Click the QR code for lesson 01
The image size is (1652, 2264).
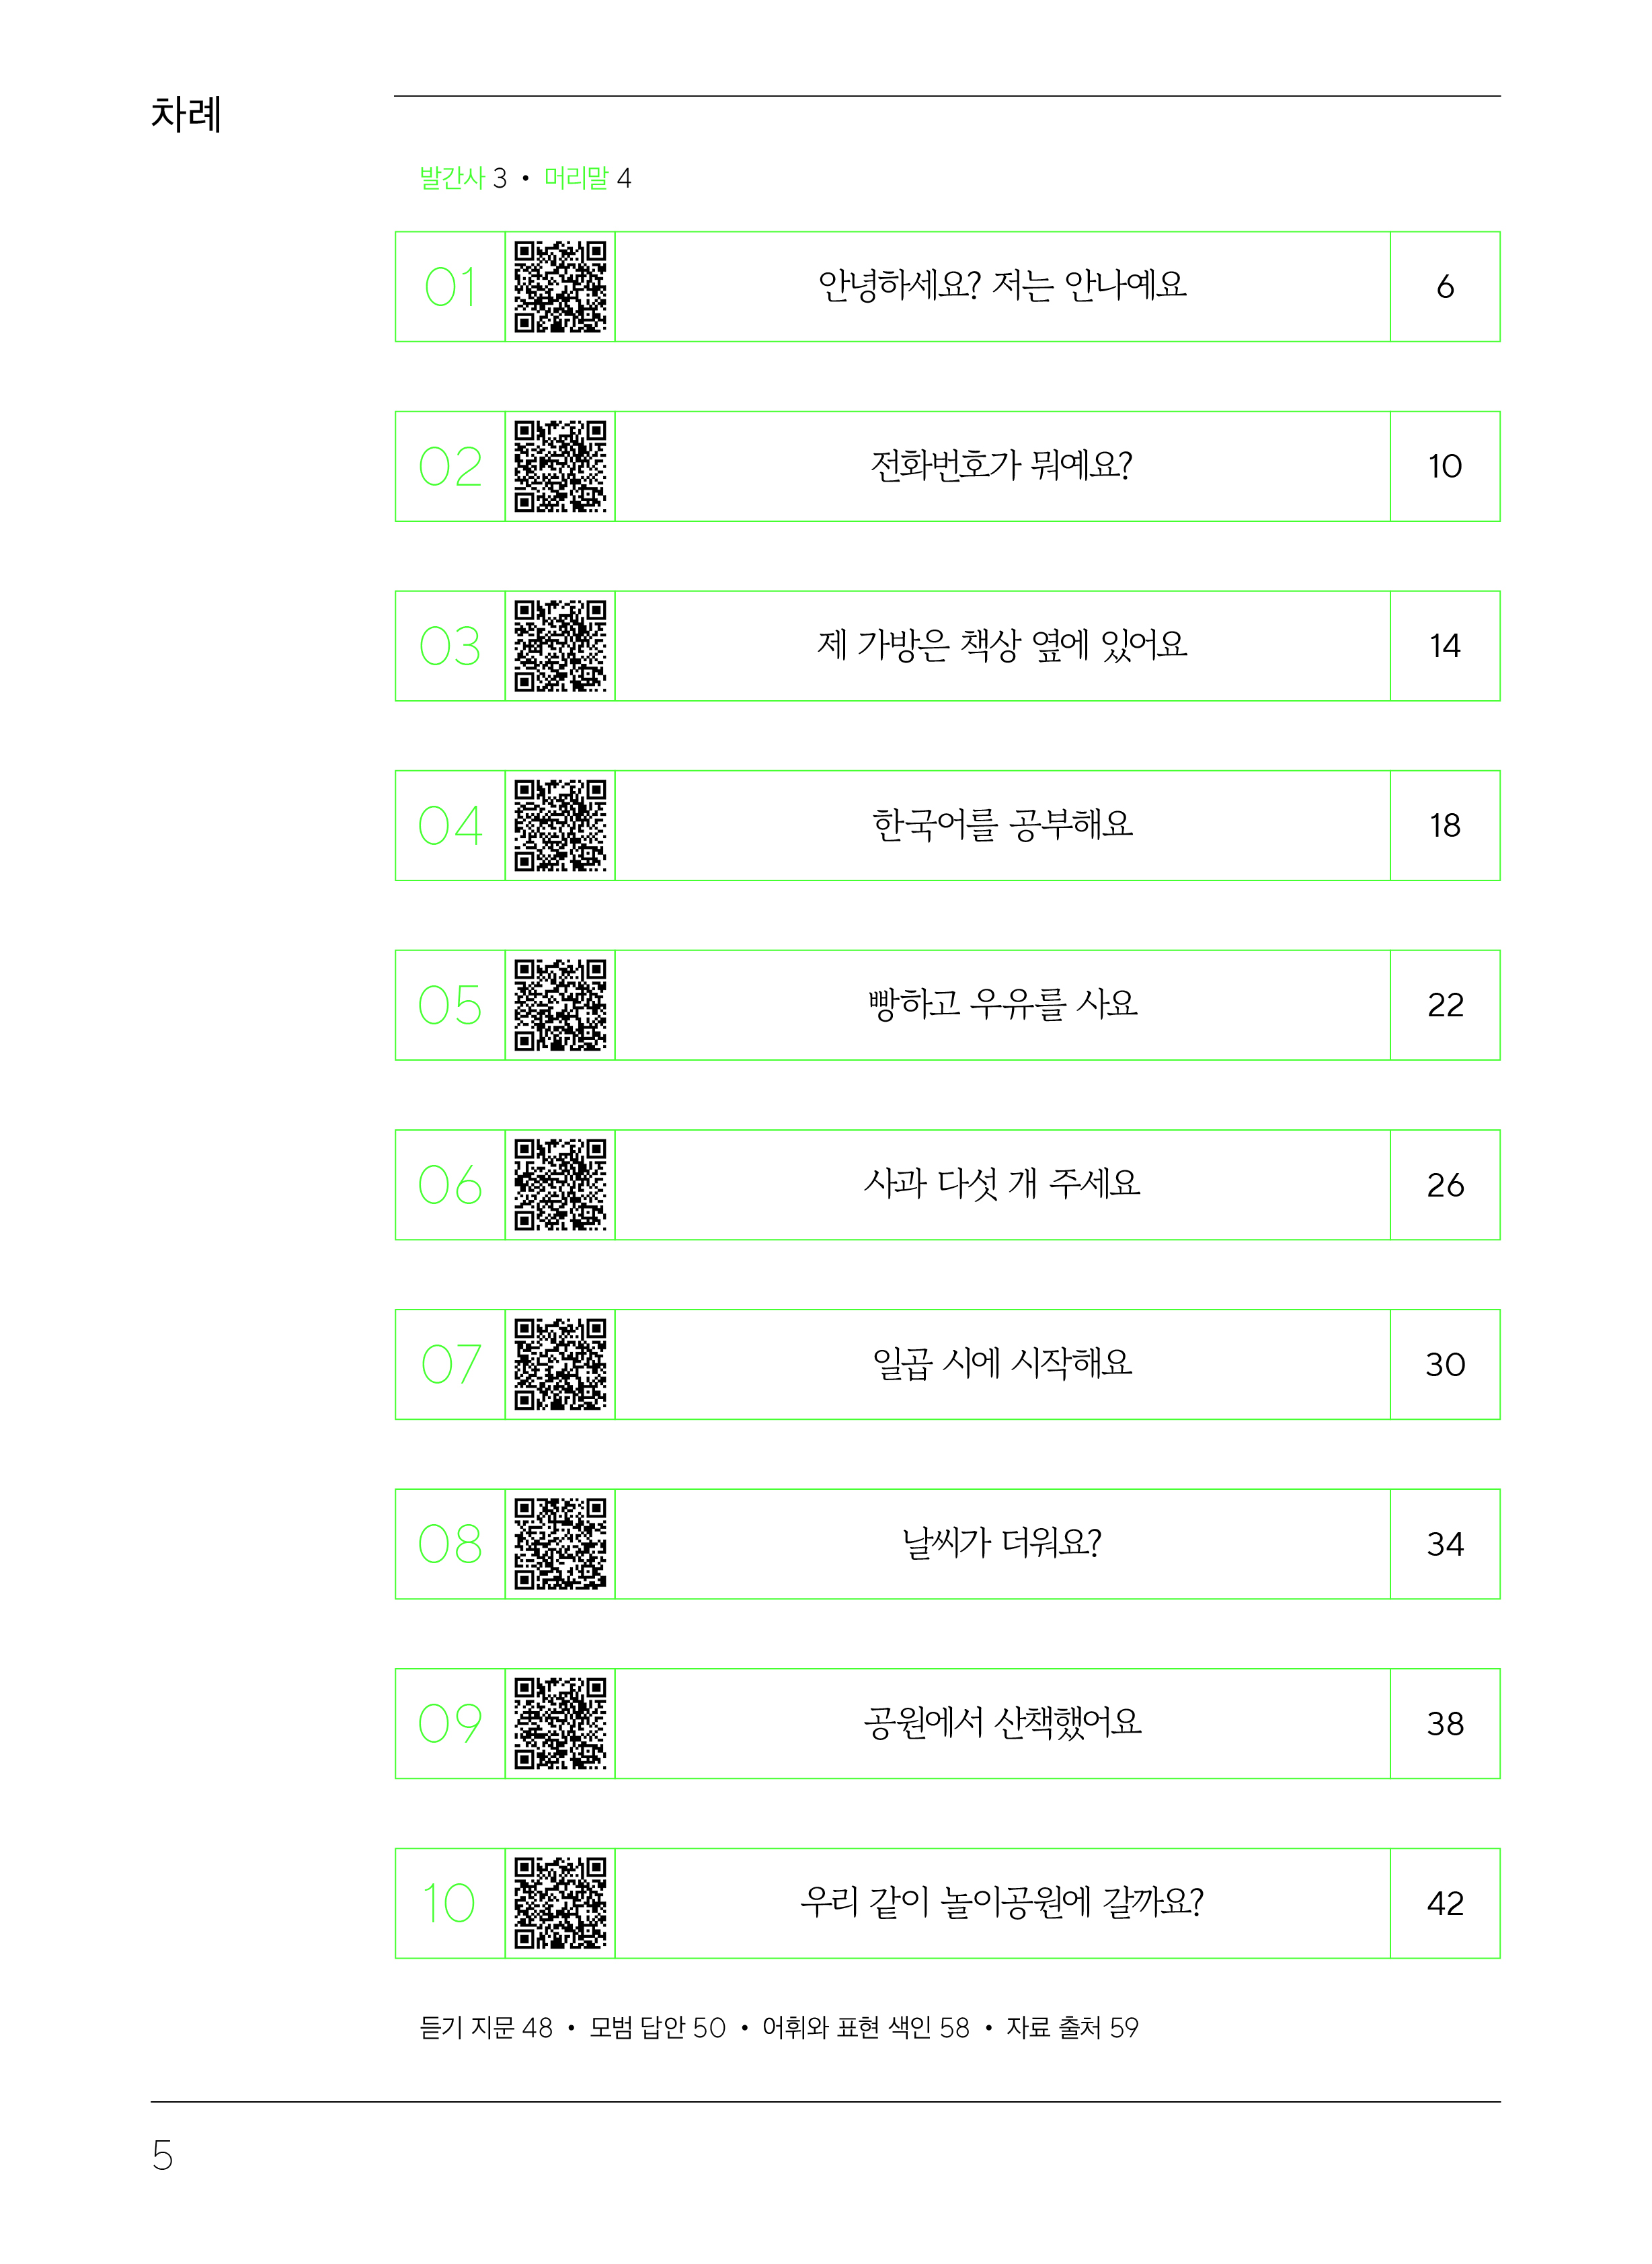point(560,286)
